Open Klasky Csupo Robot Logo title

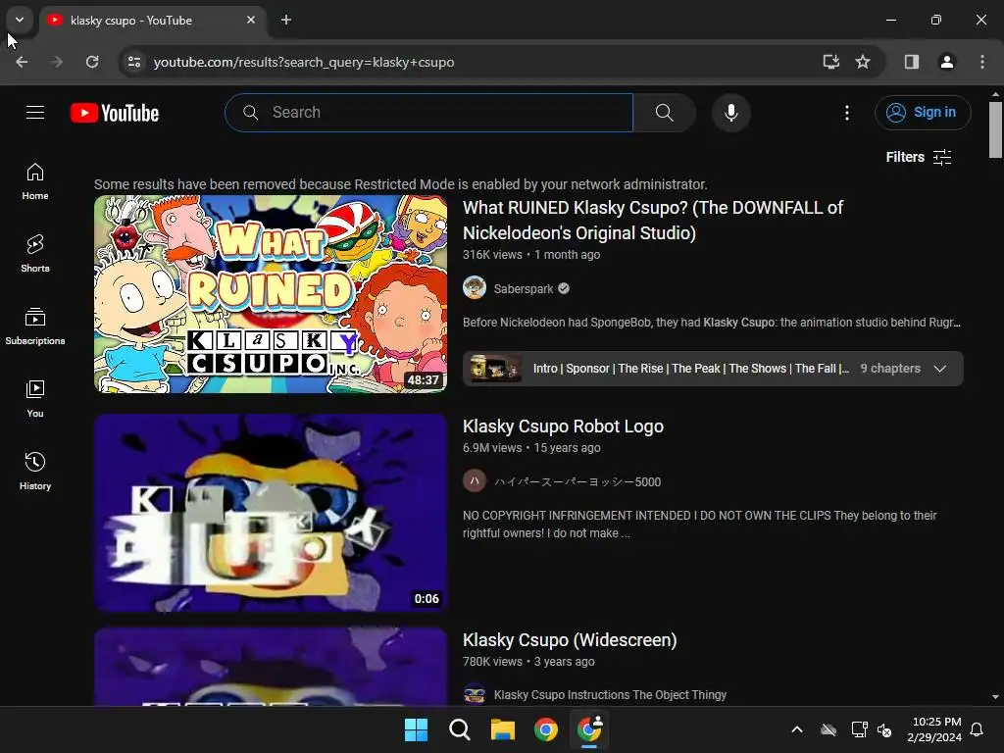[x=563, y=427]
